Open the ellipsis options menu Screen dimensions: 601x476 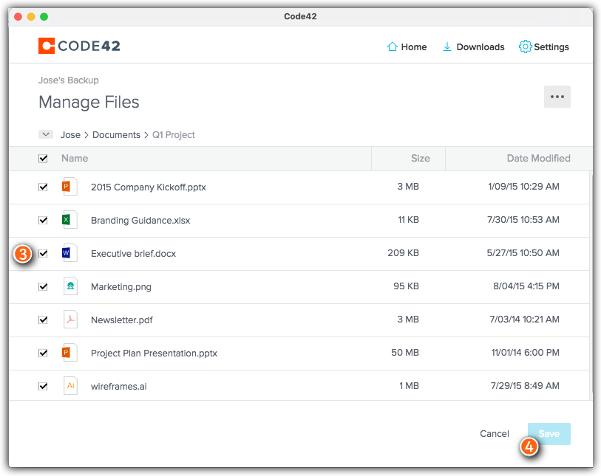click(557, 97)
